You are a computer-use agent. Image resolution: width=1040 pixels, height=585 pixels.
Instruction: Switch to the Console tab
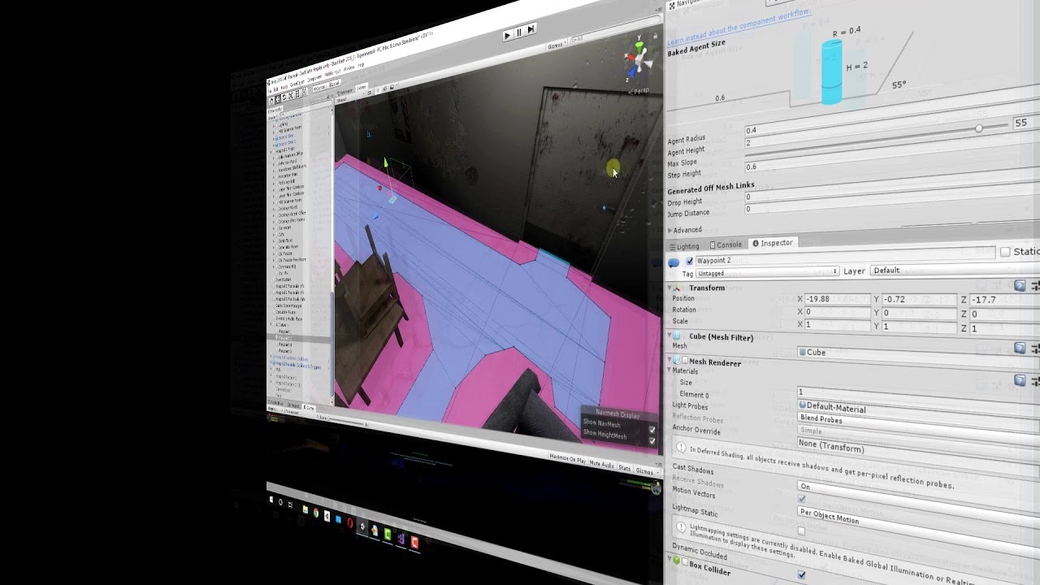pyautogui.click(x=726, y=245)
